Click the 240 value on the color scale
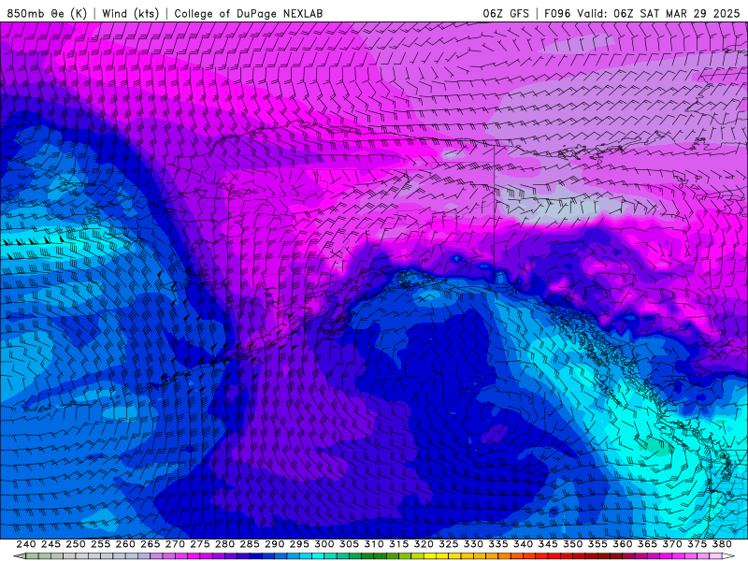The height and width of the screenshot is (561, 748). tap(26, 544)
